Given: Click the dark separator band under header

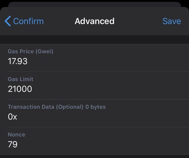Looking at the screenshot, I should point(94,39).
